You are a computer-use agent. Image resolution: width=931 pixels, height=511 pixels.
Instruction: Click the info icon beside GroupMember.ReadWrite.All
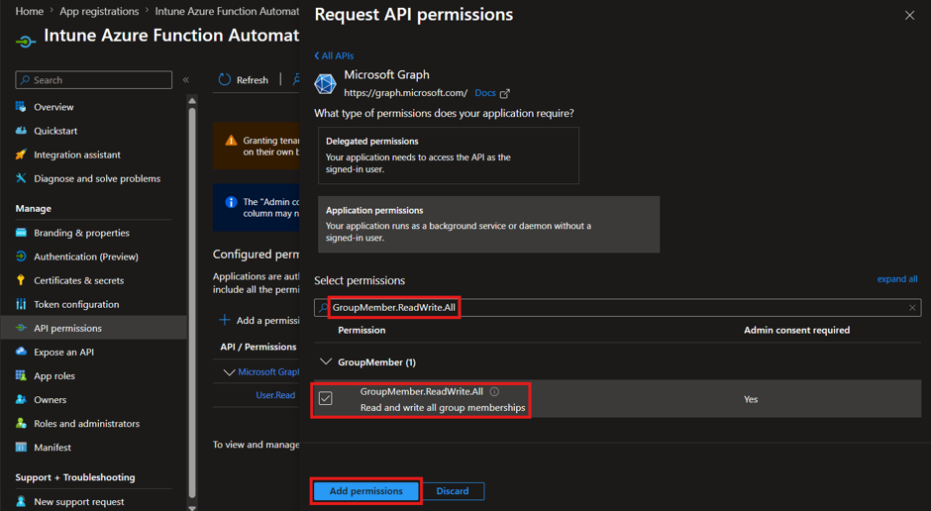[x=494, y=392]
